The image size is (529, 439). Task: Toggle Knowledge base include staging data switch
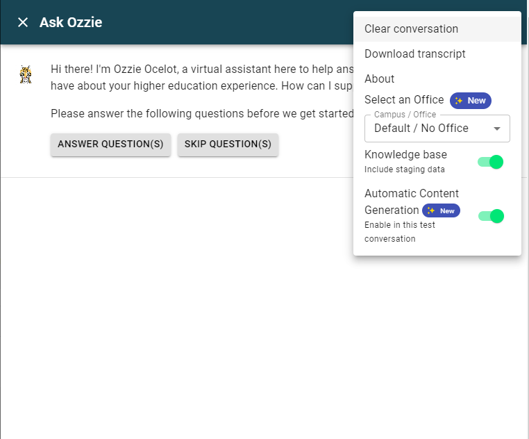pyautogui.click(x=491, y=162)
